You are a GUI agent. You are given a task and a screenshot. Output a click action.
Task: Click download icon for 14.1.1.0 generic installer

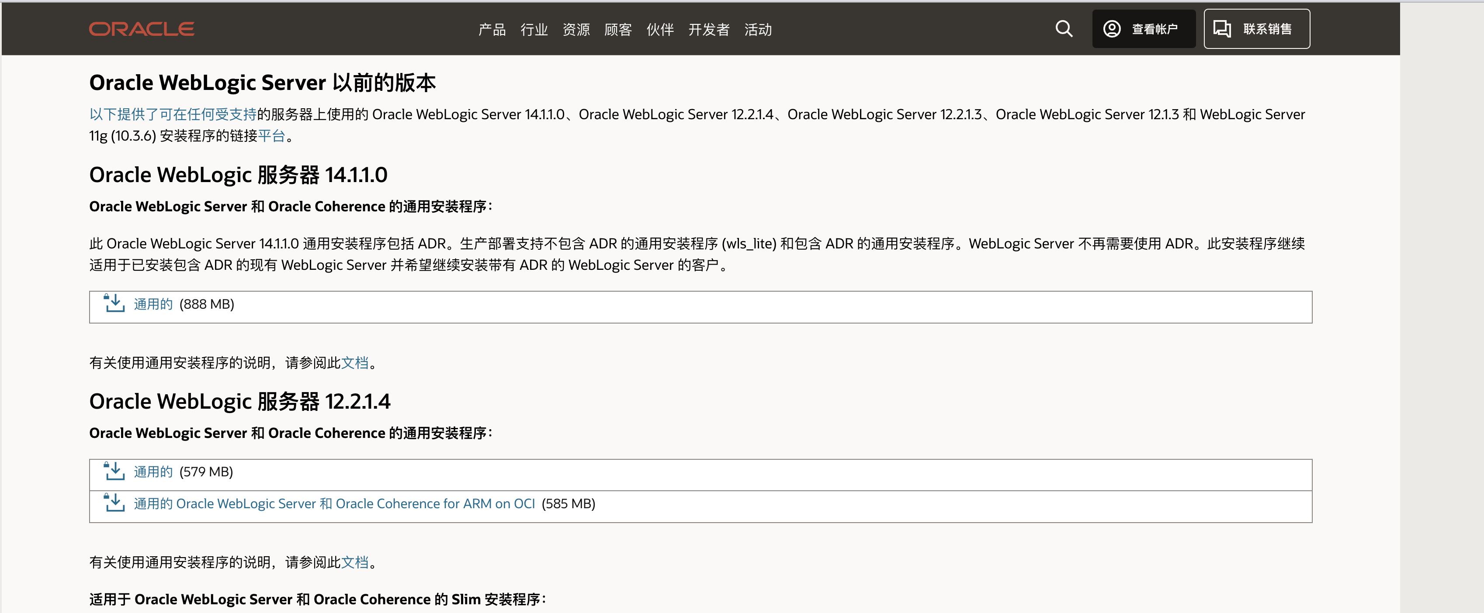[114, 303]
